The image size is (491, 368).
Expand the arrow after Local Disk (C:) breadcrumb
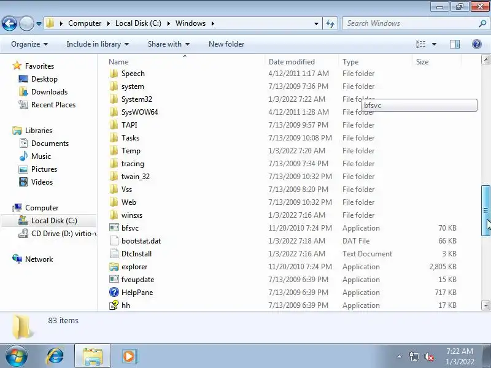coord(168,23)
